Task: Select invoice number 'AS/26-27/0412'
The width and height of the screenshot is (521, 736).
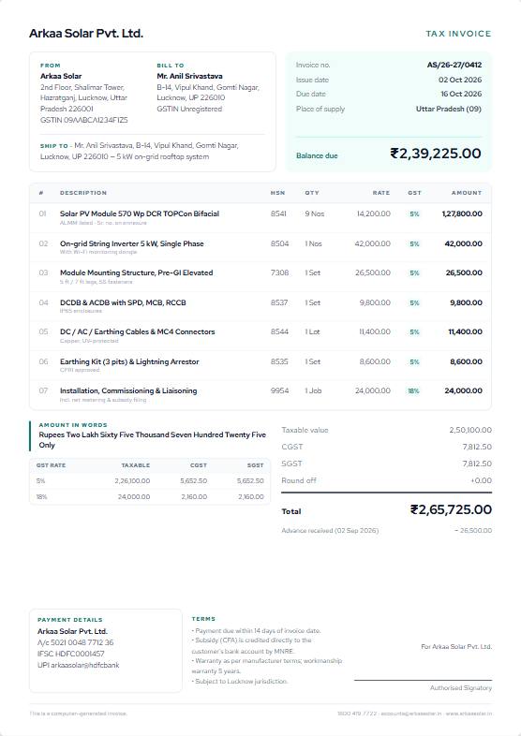Action: (454, 65)
